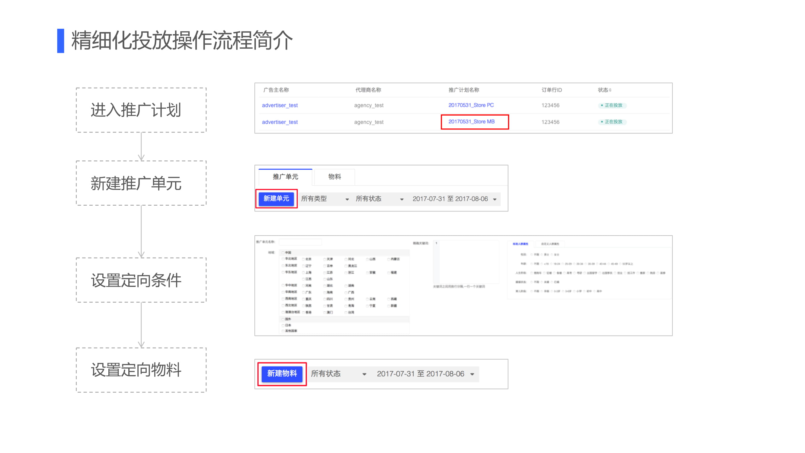Open the 20170531_Store PC promotion plan
The image size is (805, 453).
point(471,105)
